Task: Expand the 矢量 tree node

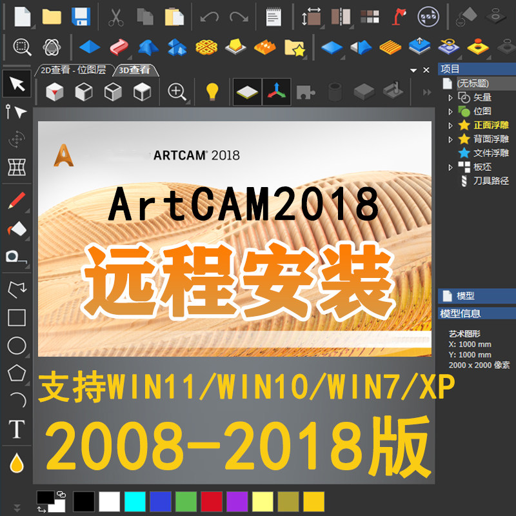Action: [450, 98]
